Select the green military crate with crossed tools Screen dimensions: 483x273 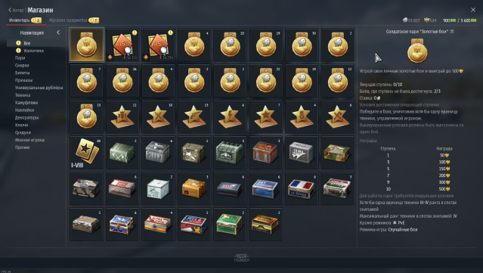click(x=122, y=153)
